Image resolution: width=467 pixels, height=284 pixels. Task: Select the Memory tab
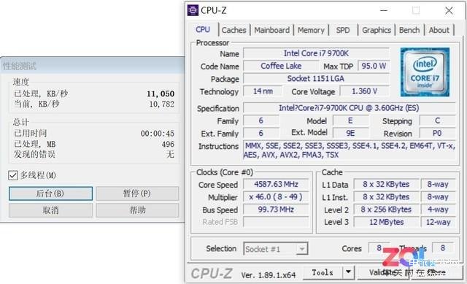coord(311,30)
